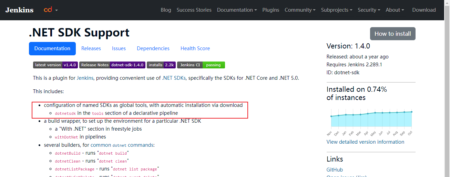Expand the Documentation menu
This screenshot has height=177, width=450.
[237, 10]
